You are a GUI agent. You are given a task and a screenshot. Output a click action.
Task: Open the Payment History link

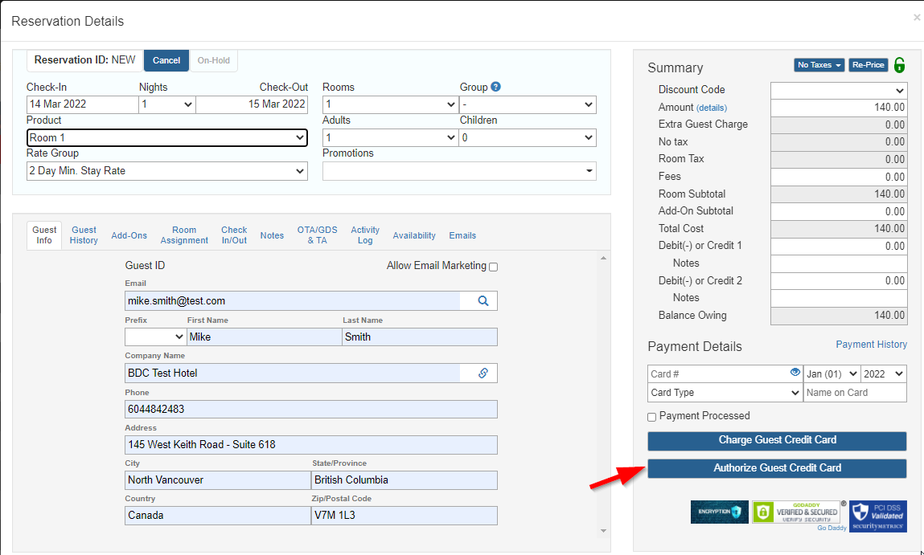[x=872, y=345]
